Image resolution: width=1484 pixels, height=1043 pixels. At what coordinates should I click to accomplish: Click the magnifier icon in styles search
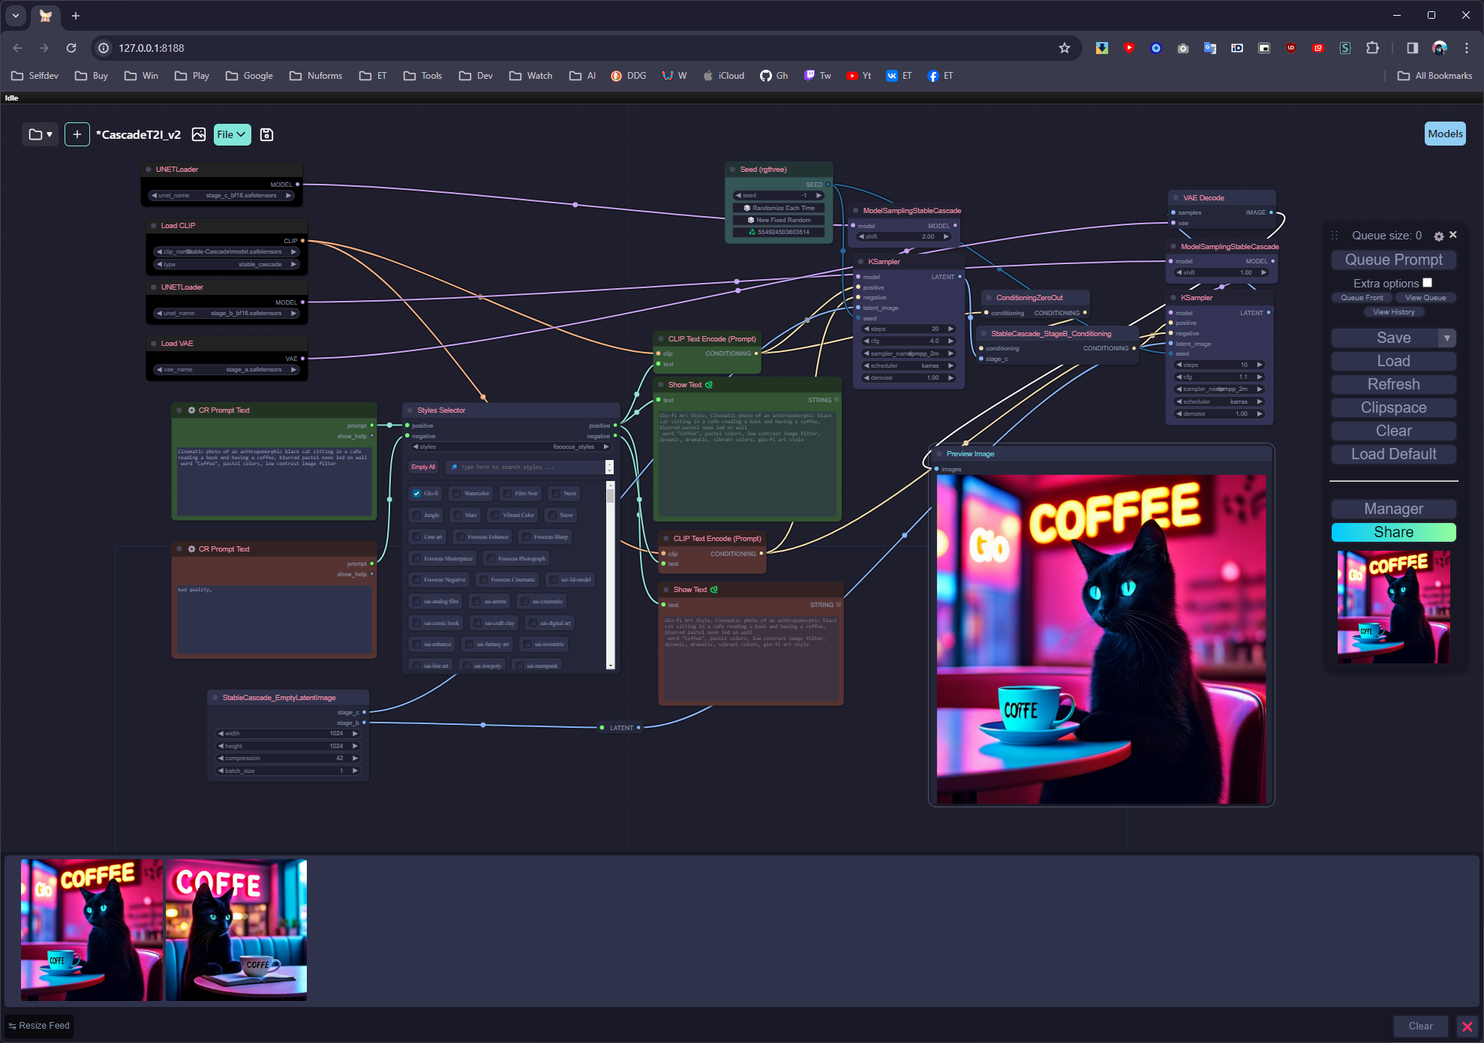pos(454,467)
